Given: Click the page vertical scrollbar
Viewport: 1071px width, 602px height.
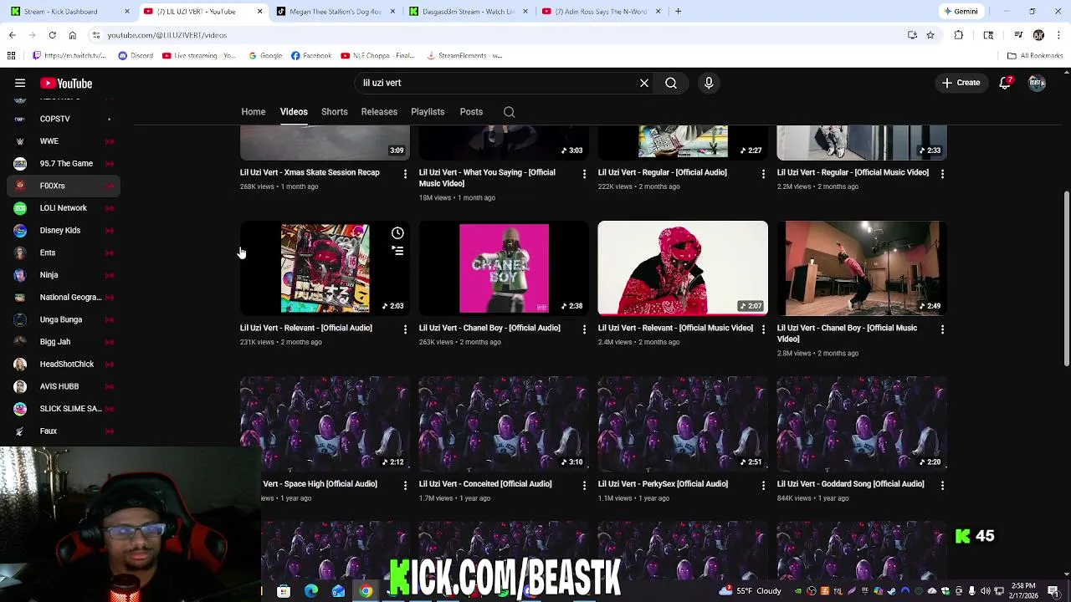Looking at the screenshot, I should tap(1066, 278).
